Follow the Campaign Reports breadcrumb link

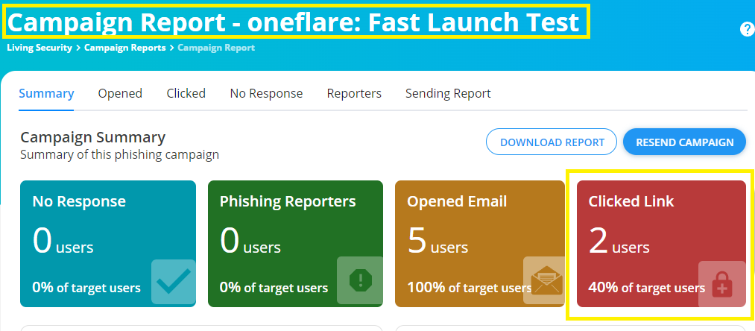pos(124,48)
